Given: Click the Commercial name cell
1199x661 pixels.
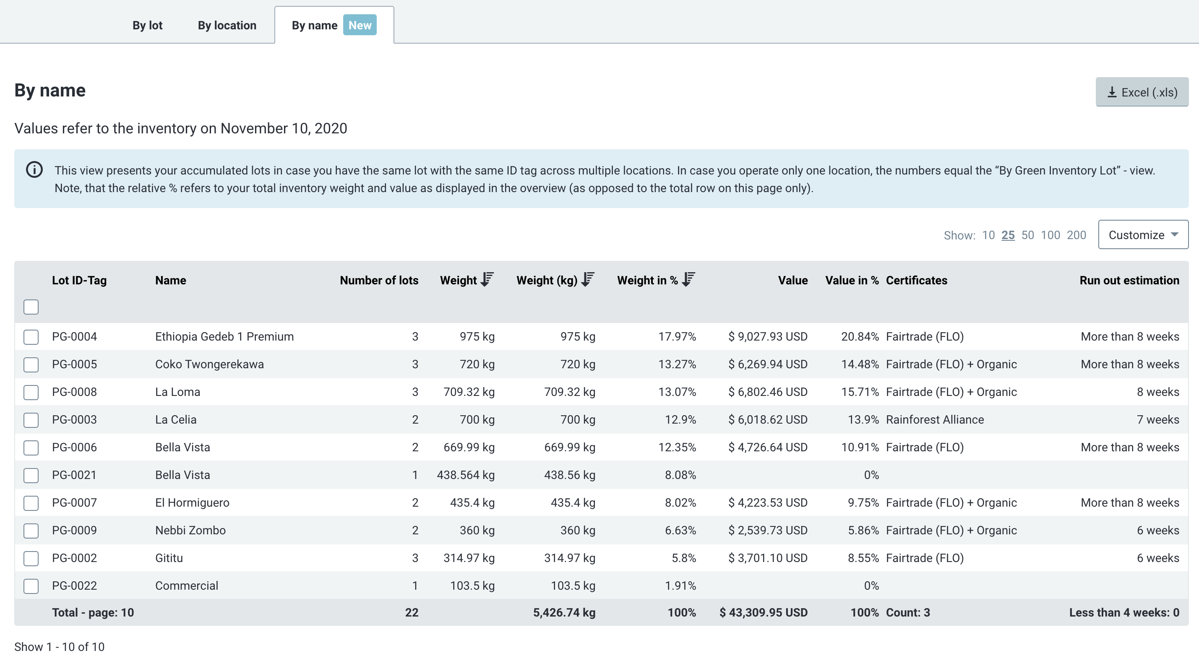Looking at the screenshot, I should point(187,586).
